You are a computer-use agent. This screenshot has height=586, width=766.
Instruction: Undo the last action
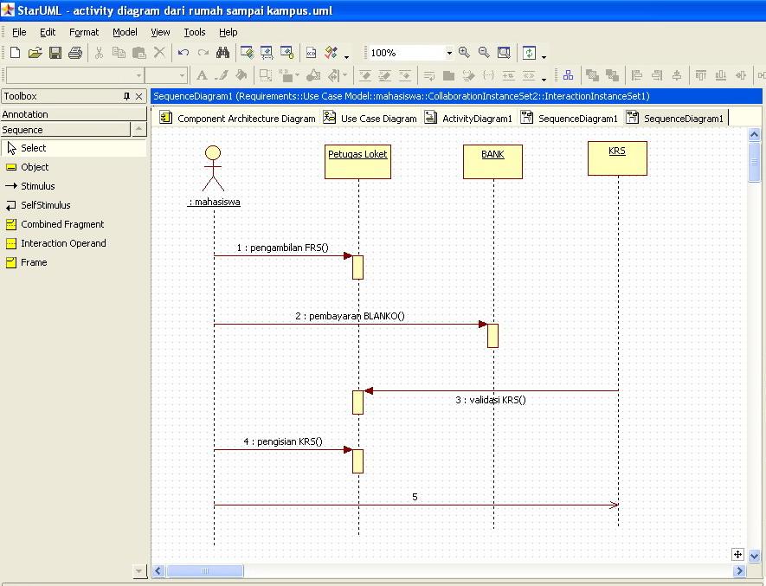coord(183,53)
